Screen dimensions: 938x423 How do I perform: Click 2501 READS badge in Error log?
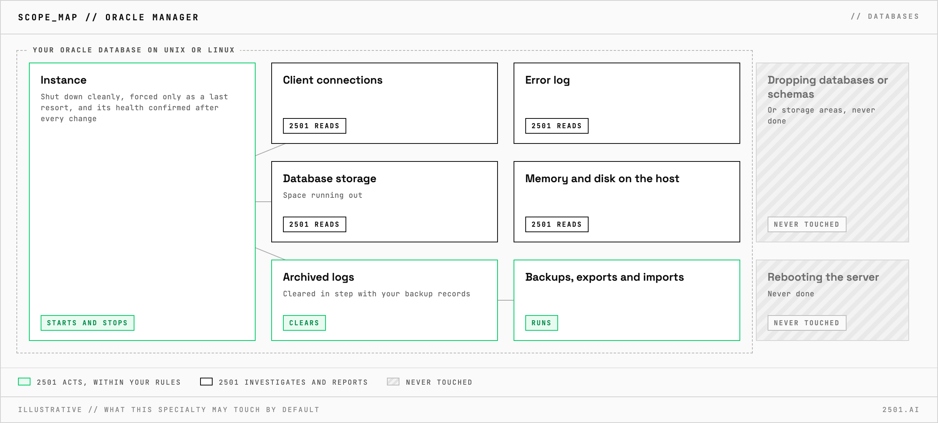click(x=557, y=126)
